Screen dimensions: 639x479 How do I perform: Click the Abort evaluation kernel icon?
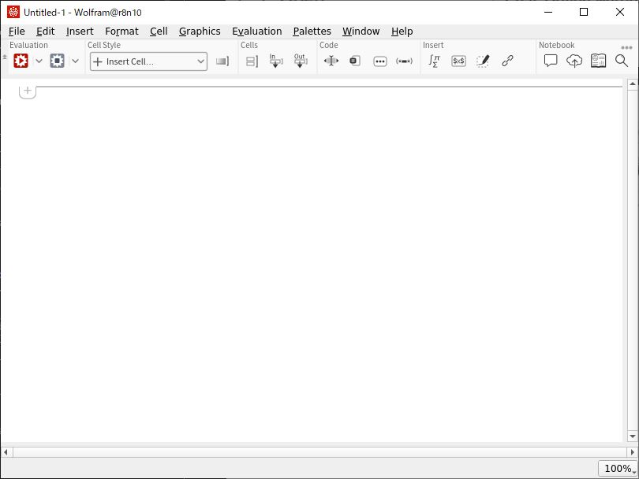58,61
